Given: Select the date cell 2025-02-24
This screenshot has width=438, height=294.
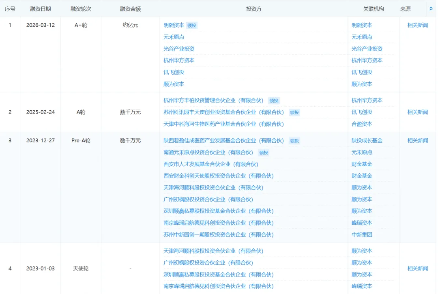Looking at the screenshot, I should click(x=41, y=112).
